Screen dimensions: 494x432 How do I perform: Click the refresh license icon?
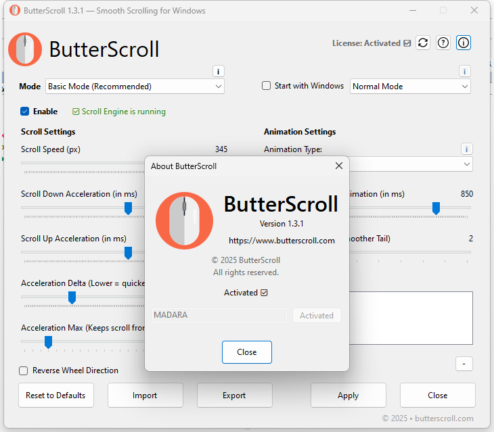423,43
